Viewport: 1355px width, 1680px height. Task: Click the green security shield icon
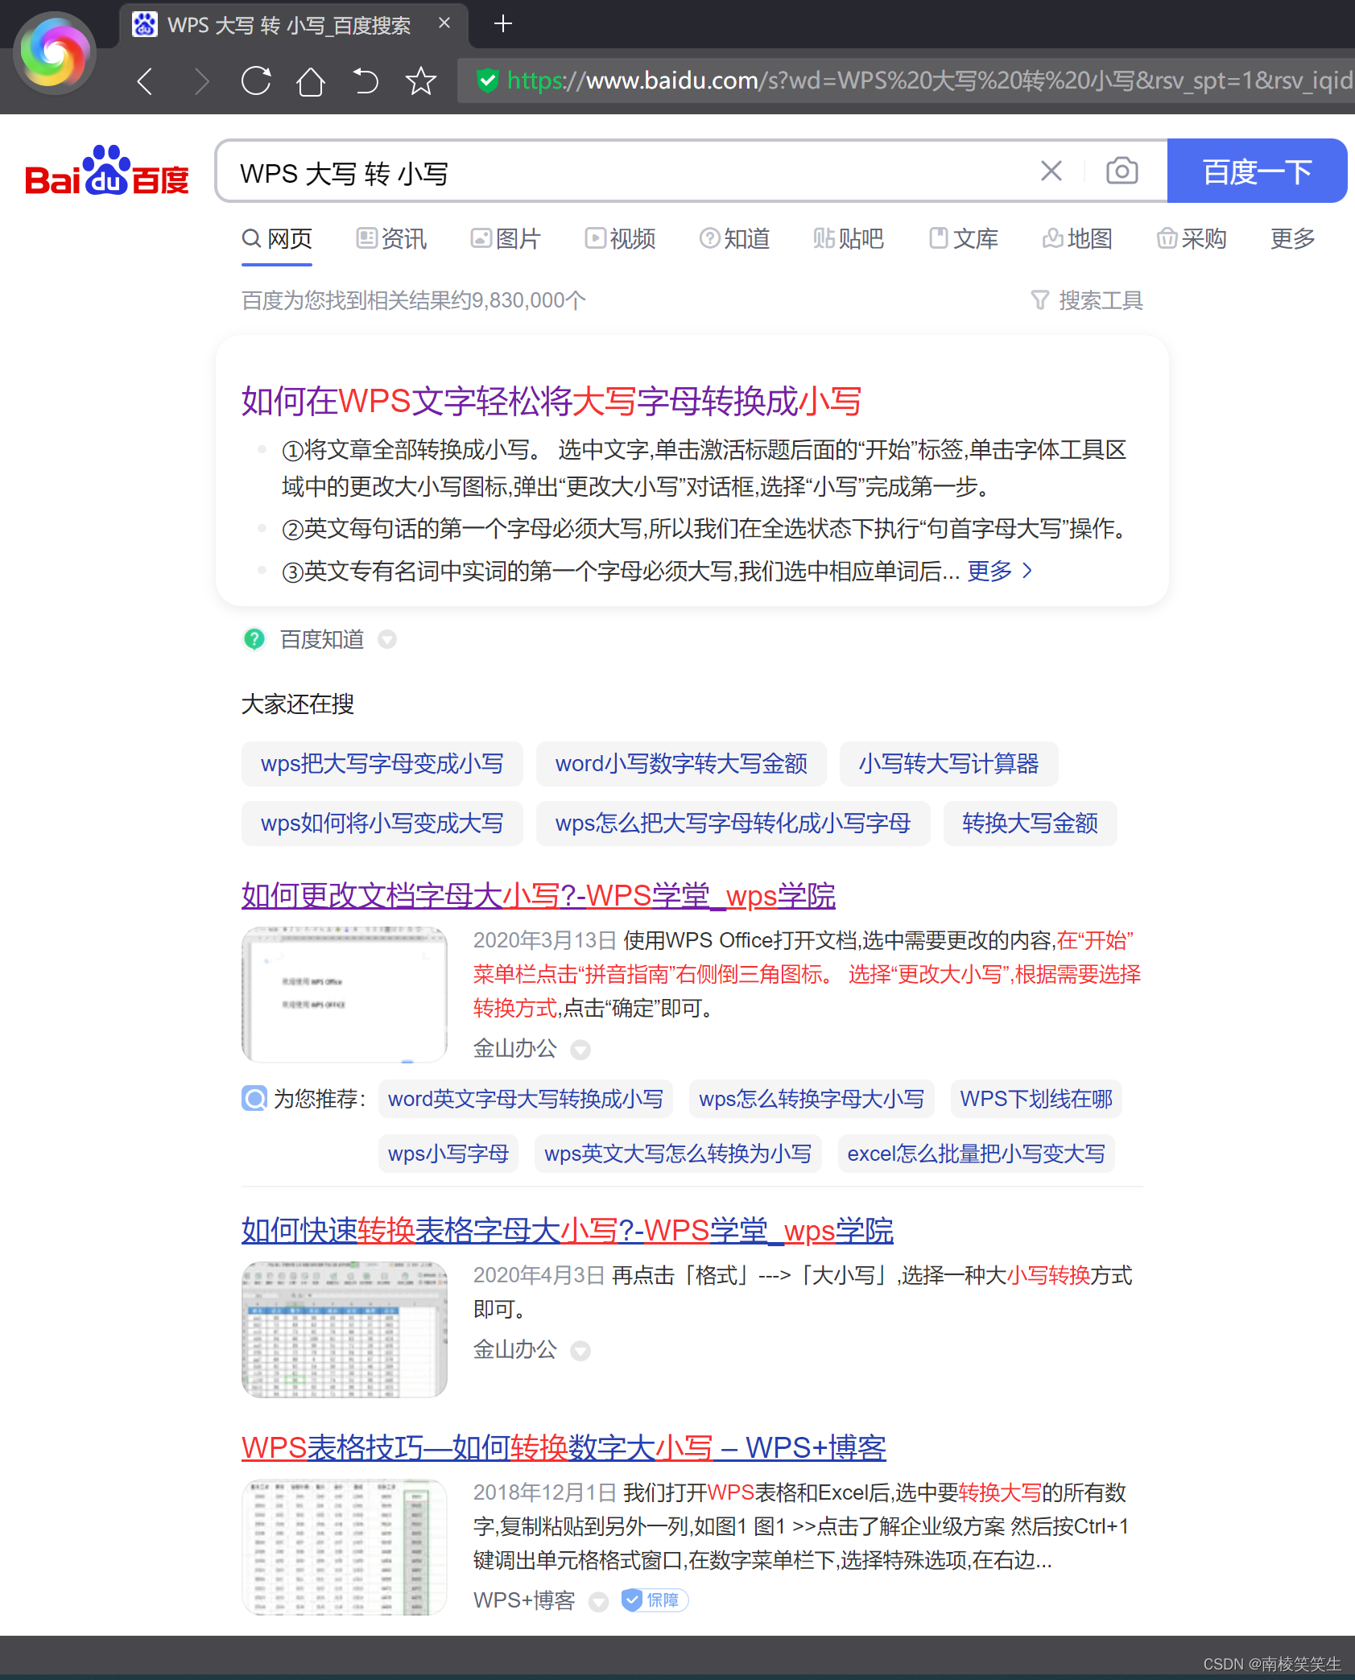click(487, 80)
